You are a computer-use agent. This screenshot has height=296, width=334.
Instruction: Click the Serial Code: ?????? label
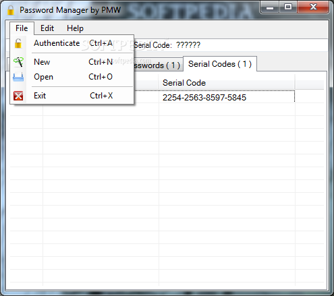tap(167, 45)
